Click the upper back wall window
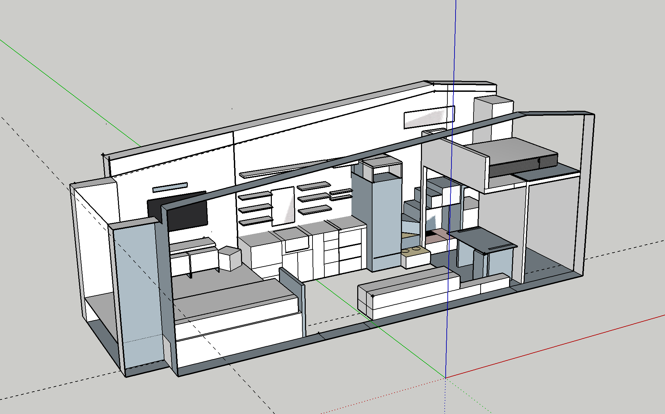 tap(429, 118)
